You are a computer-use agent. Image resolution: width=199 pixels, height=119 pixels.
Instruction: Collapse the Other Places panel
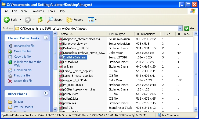[x=46, y=93]
